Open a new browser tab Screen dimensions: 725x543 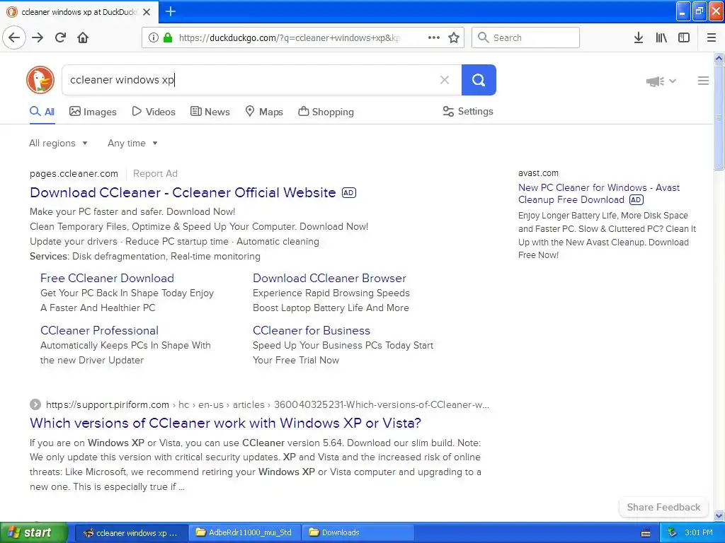click(x=170, y=11)
